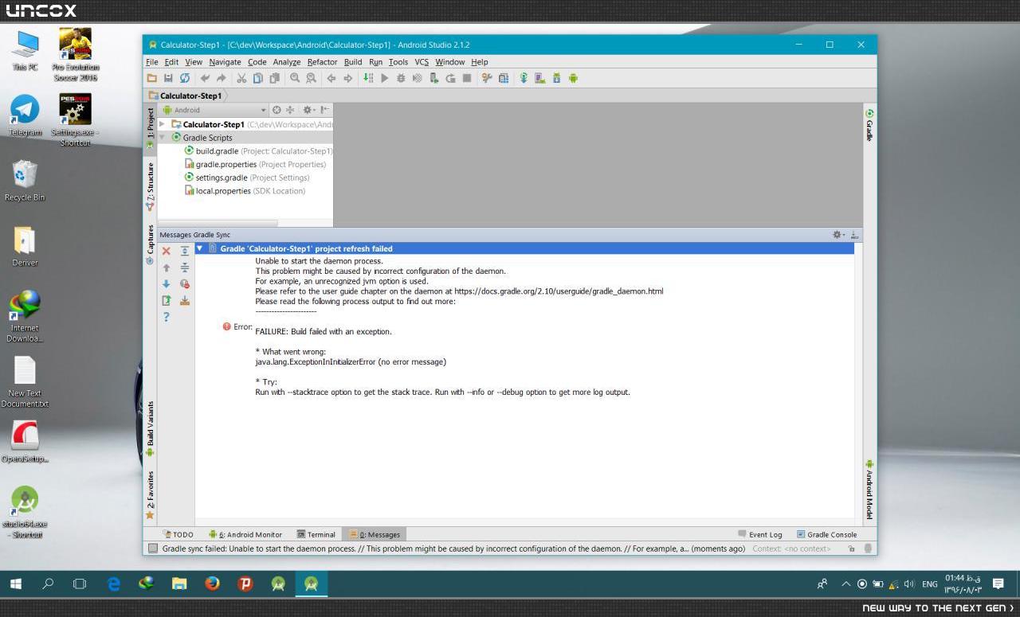Image resolution: width=1020 pixels, height=617 pixels.
Task: Open the Build menu
Action: pyautogui.click(x=353, y=62)
